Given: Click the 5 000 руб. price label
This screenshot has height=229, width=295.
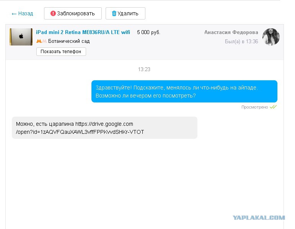Looking at the screenshot, I should coord(148,32).
